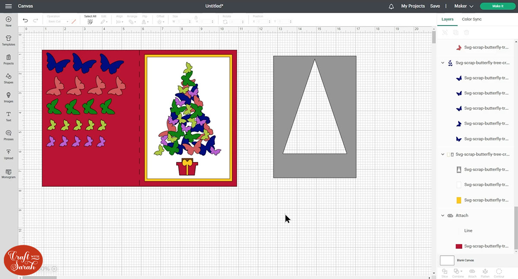Select the red gift box on canvas
518x279 pixels.
[x=187, y=167]
